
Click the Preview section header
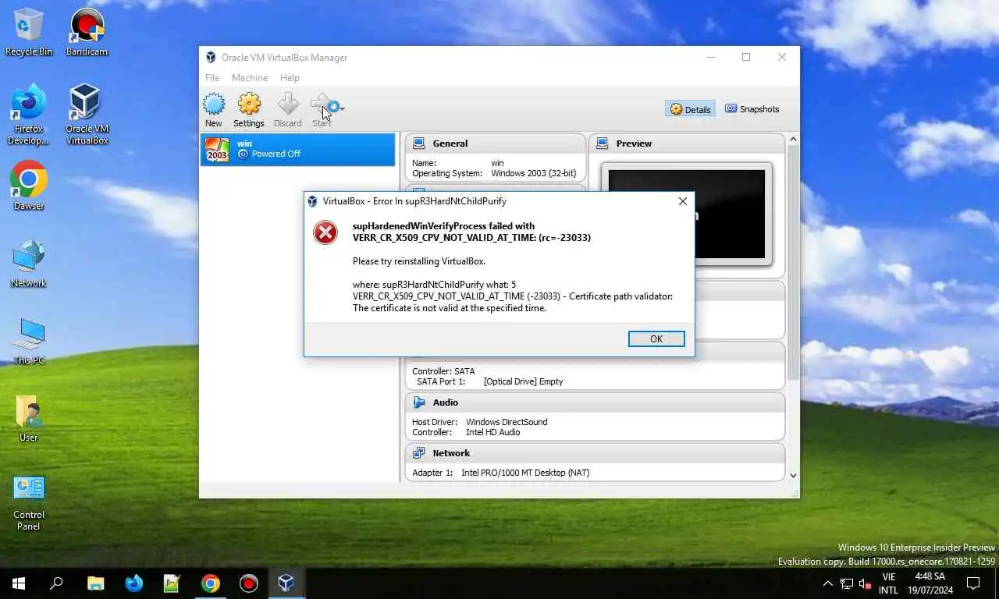click(687, 144)
